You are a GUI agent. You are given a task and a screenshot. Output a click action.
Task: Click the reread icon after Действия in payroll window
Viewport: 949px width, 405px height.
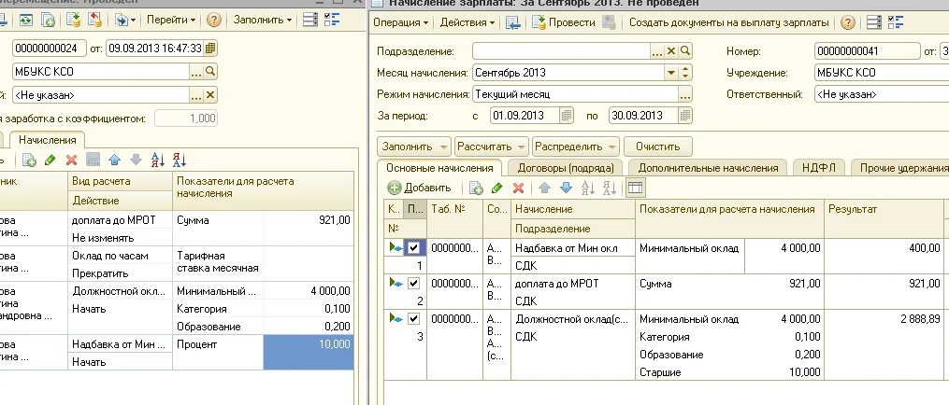pos(512,23)
